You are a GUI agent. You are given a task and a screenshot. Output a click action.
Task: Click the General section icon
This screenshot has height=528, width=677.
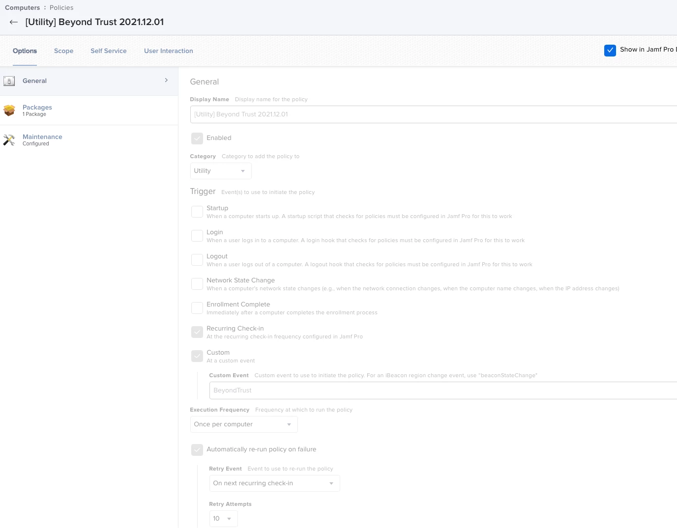pos(9,81)
